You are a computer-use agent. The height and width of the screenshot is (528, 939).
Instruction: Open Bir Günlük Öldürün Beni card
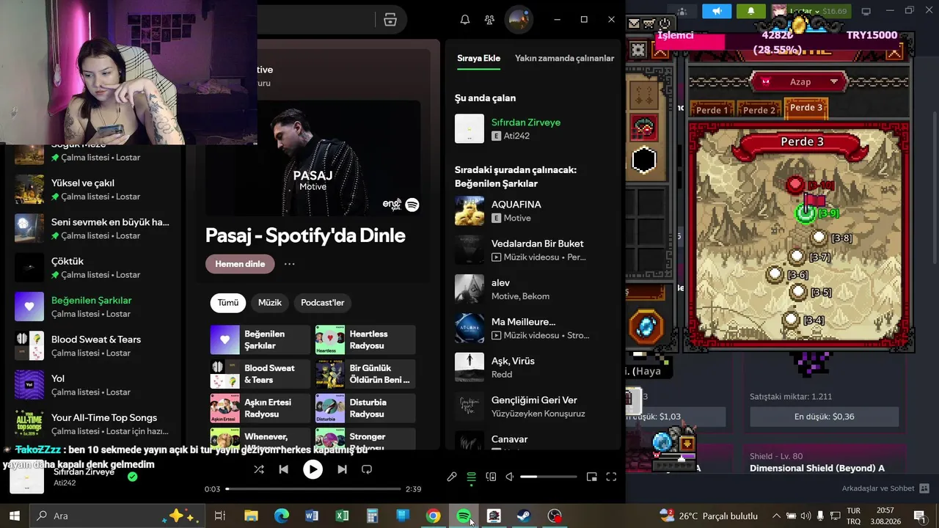pos(365,374)
